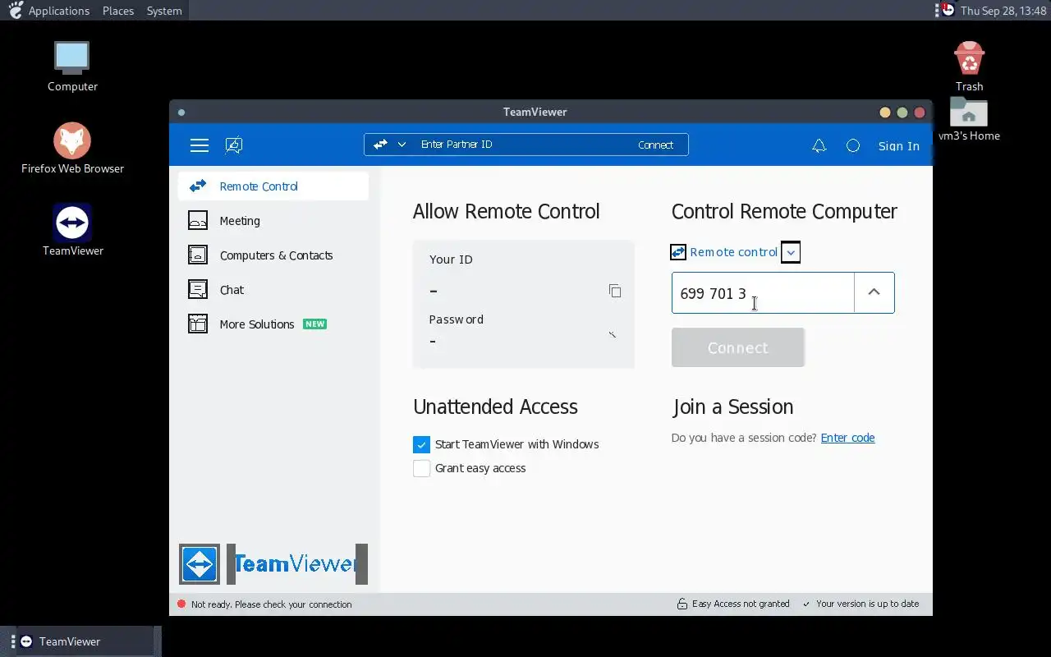Click the More Solutions icon
1051x657 pixels.
[198, 324]
